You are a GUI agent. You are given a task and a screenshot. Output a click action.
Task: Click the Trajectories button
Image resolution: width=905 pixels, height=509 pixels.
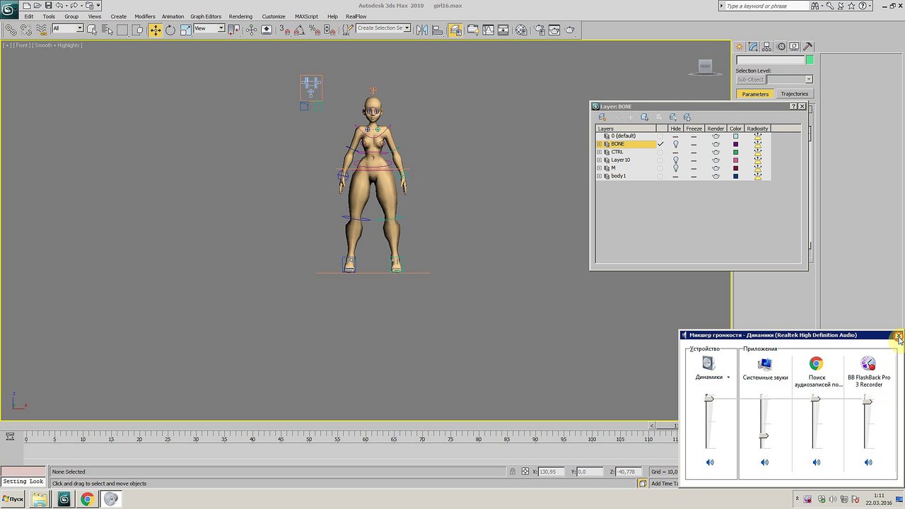[x=794, y=94]
